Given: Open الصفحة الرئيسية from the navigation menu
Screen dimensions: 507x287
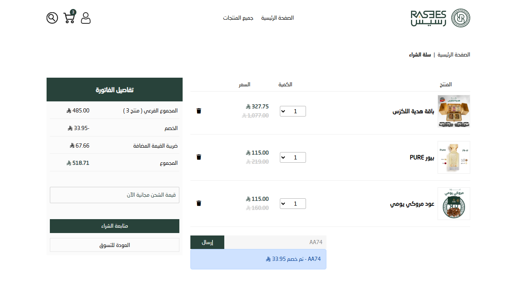Looking at the screenshot, I should (x=277, y=18).
